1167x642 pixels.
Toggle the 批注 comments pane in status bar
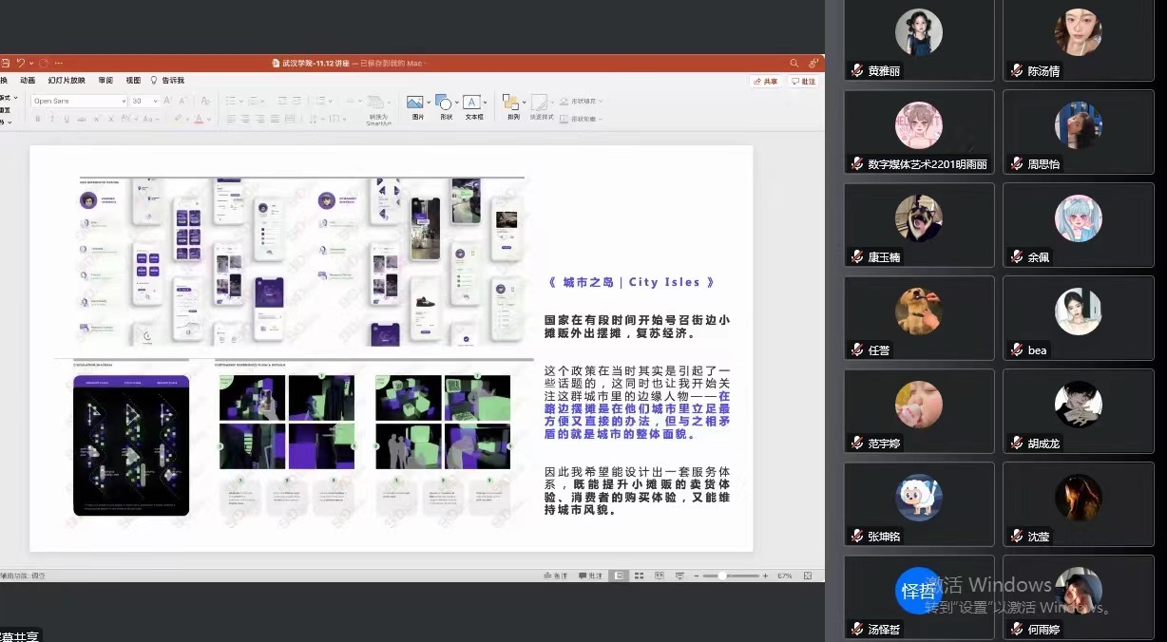pos(590,576)
